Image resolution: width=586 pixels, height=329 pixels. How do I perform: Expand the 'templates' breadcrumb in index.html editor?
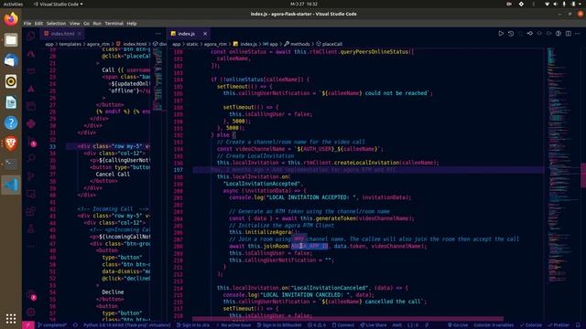point(70,44)
